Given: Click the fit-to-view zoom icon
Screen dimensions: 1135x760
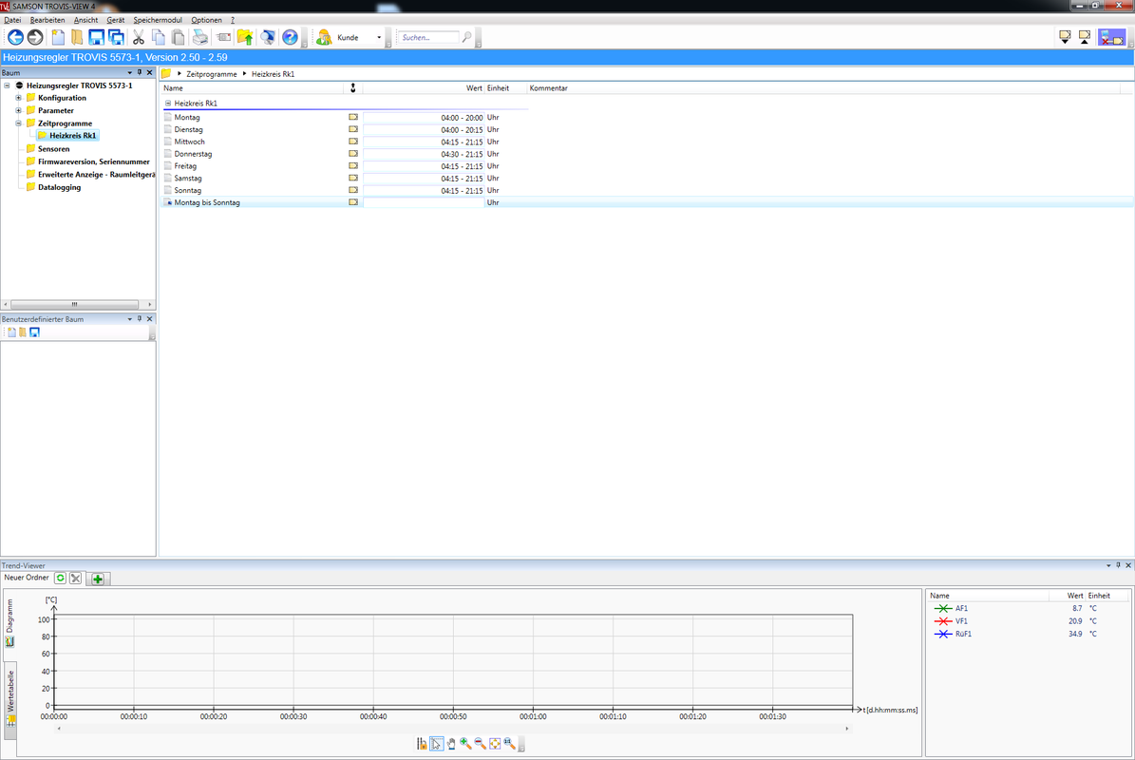Looking at the screenshot, I should tap(495, 743).
